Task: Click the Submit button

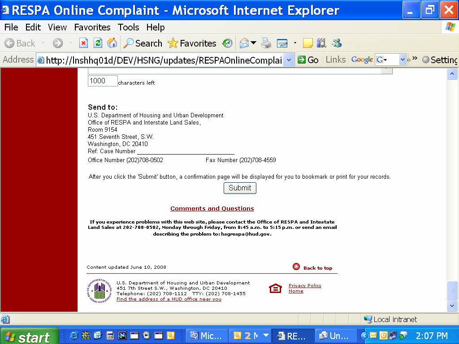Action: pos(240,188)
